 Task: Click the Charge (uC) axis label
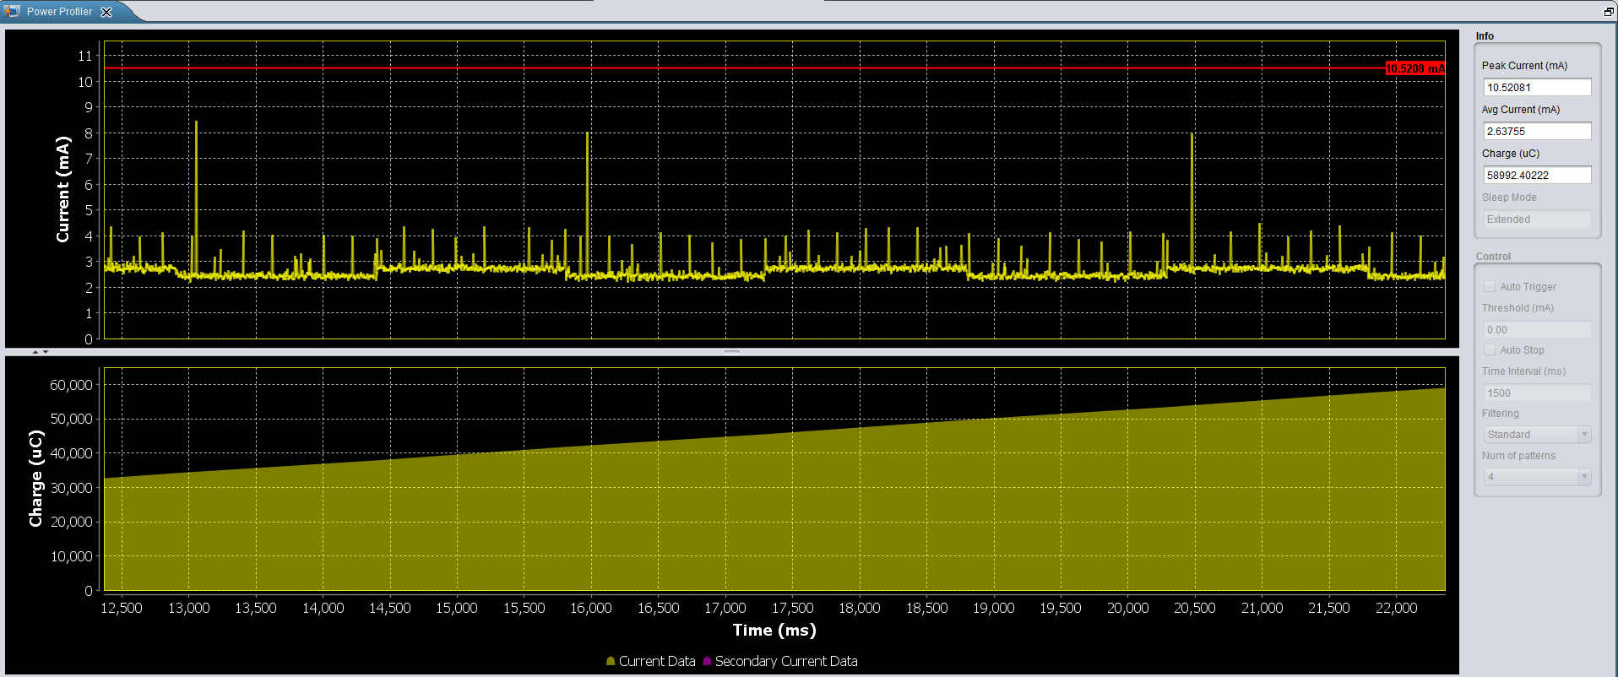click(x=35, y=479)
